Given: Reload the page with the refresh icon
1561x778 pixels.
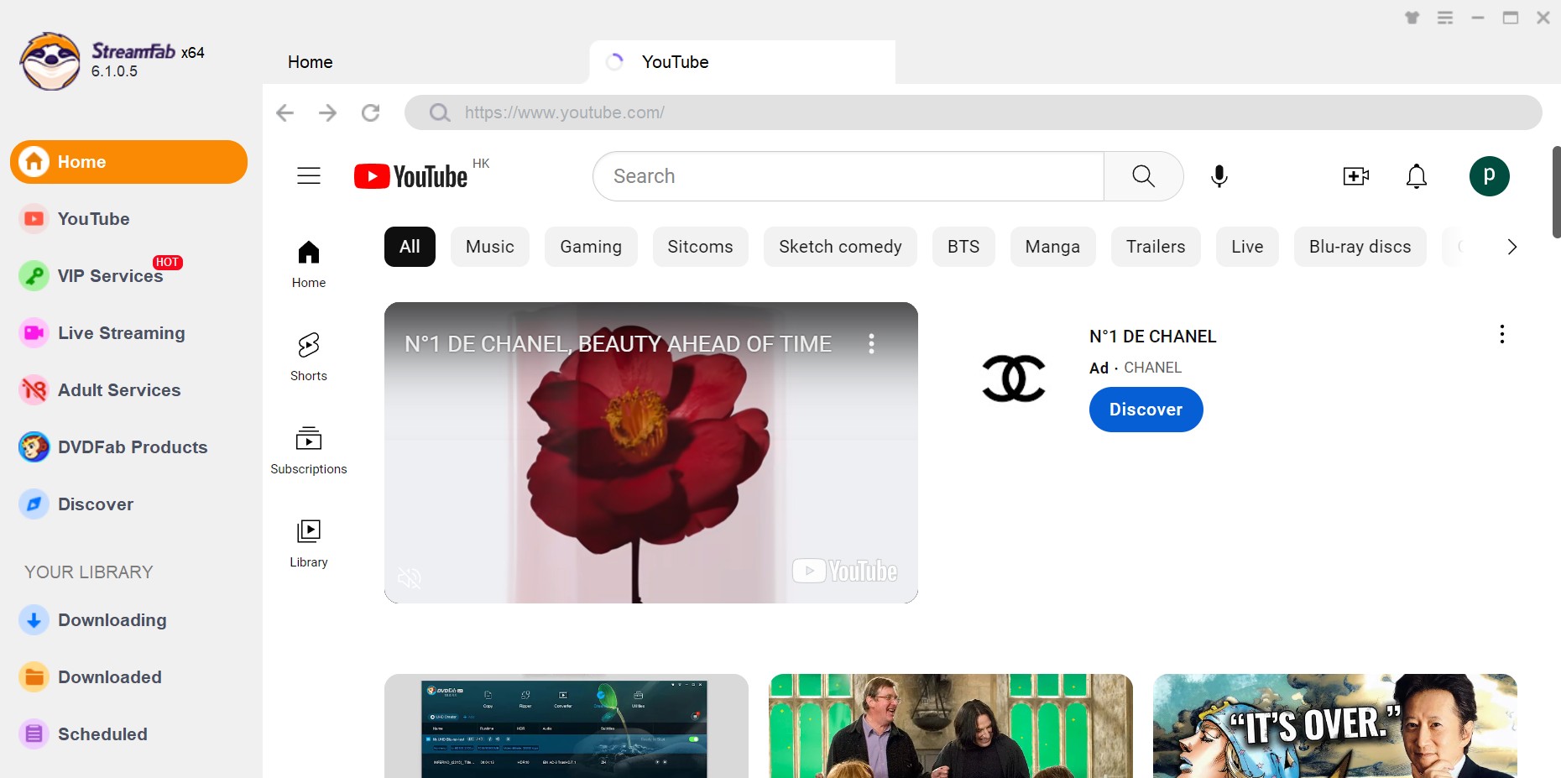Looking at the screenshot, I should (370, 112).
